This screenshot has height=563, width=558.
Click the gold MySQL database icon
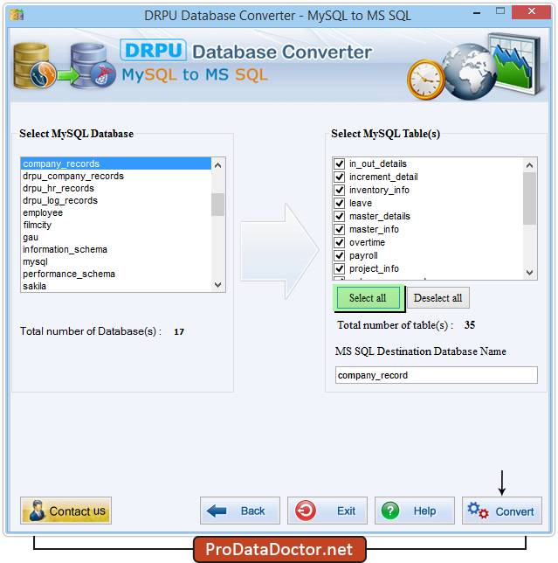click(34, 66)
